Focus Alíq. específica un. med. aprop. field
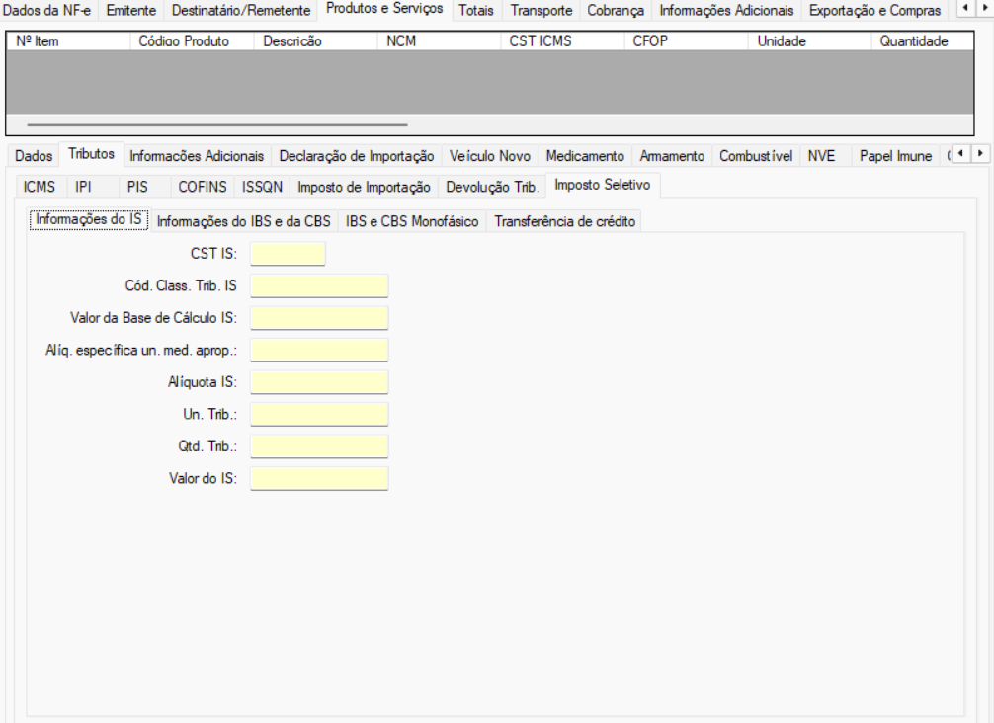Image resolution: width=994 pixels, height=723 pixels. (319, 350)
